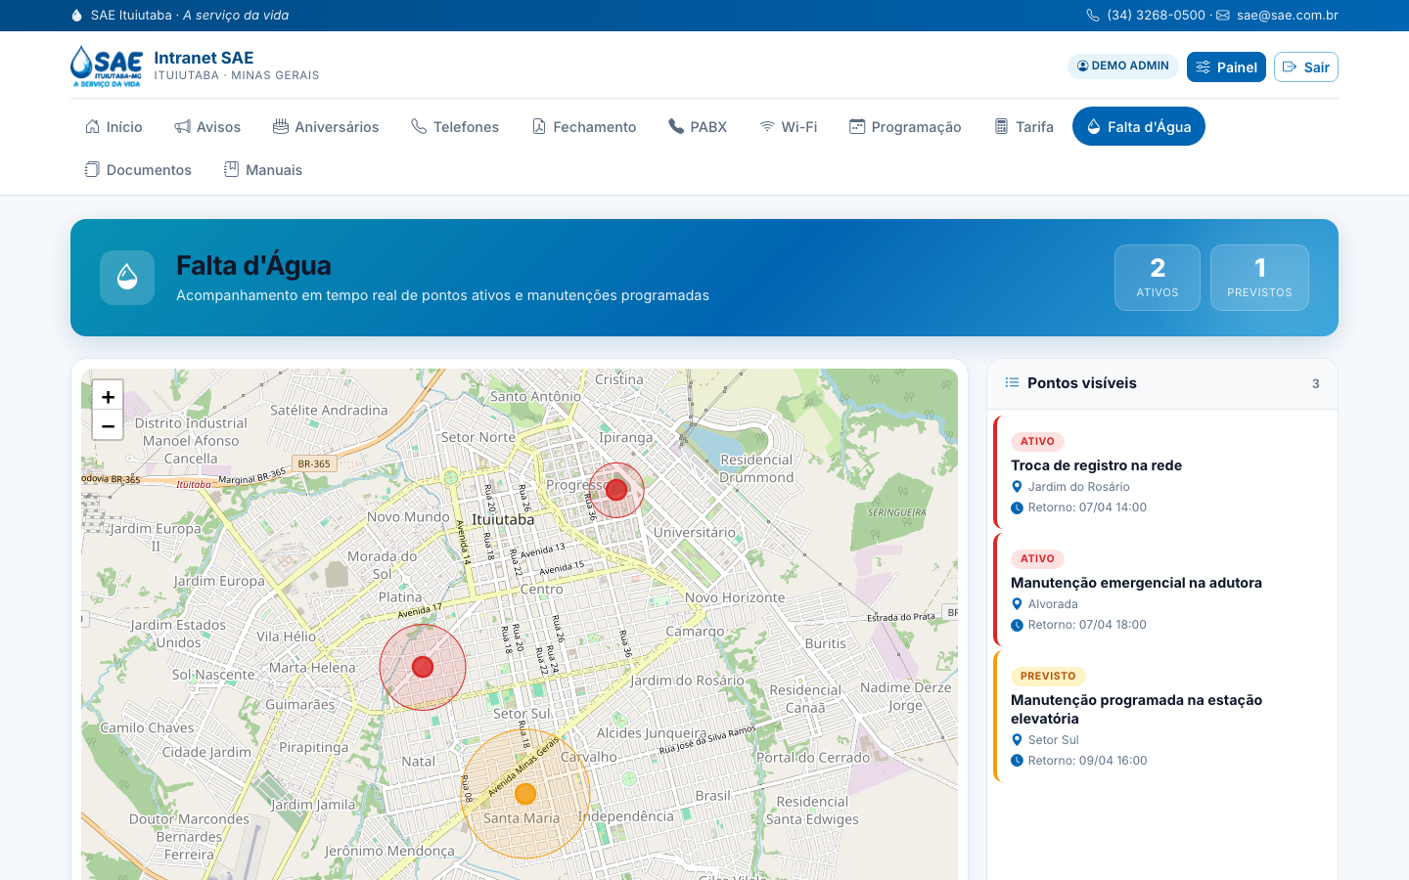Click the DEMO ADMIN user badge

1123,66
